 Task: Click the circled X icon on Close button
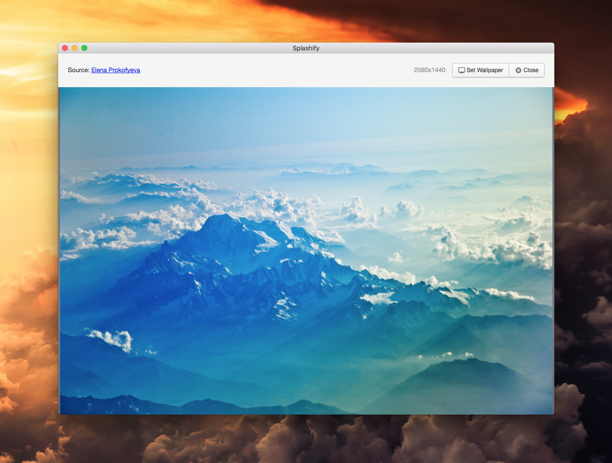518,70
